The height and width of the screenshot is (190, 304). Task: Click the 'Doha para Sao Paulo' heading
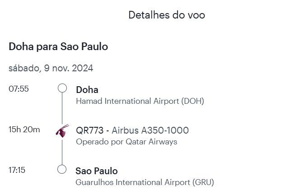[x=58, y=46]
